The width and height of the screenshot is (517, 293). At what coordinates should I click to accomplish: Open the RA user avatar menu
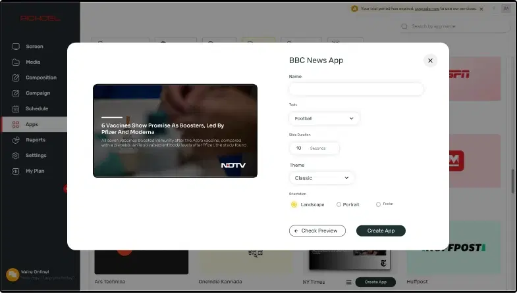coord(506,9)
